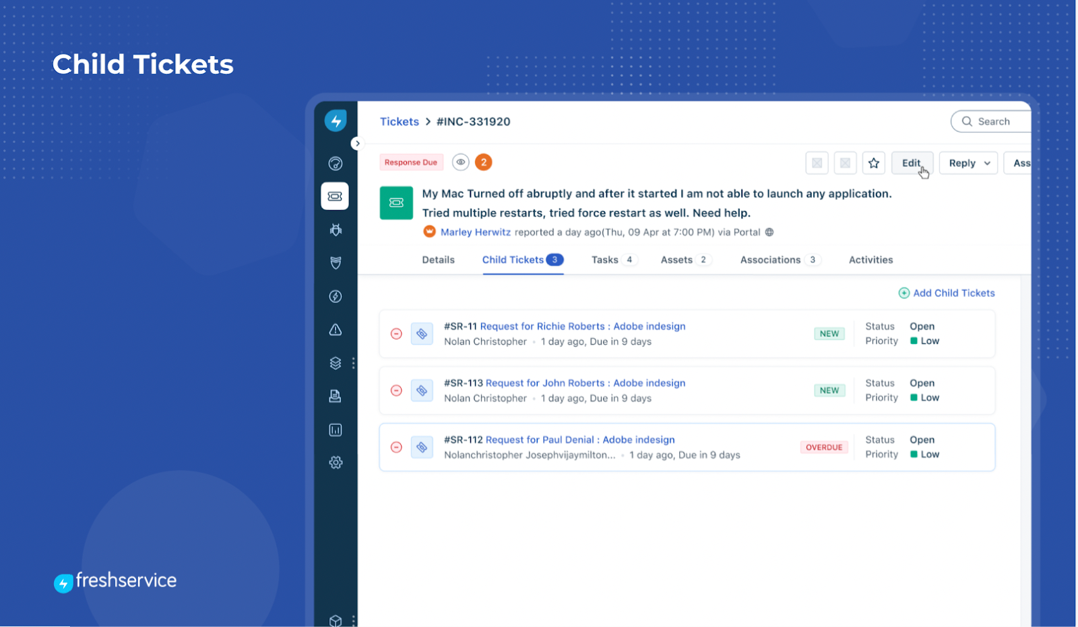Open the more dots beside Assets sidebar icon
This screenshot has height=627, width=1078.
354,363
